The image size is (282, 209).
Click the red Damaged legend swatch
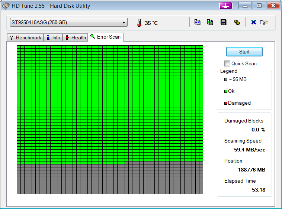coord(226,103)
